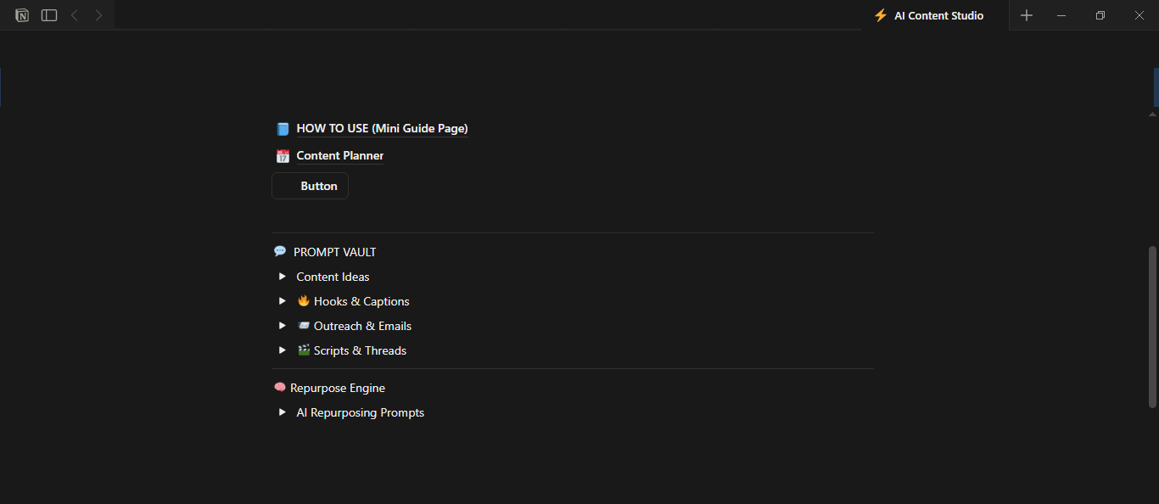Click the lightning bolt icon on the tab
Viewport: 1159px width, 504px height.
(x=881, y=14)
